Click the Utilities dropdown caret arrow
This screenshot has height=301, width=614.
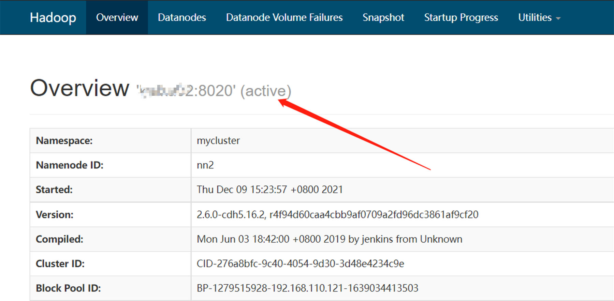pyautogui.click(x=558, y=18)
